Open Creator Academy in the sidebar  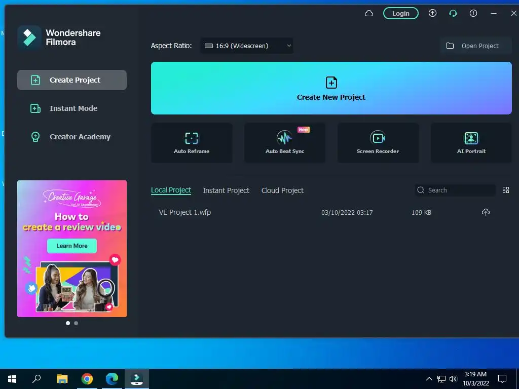tap(72, 137)
